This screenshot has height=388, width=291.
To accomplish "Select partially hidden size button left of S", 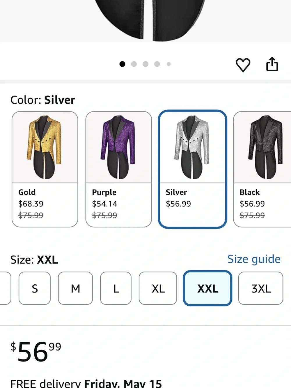I will coord(5,288).
